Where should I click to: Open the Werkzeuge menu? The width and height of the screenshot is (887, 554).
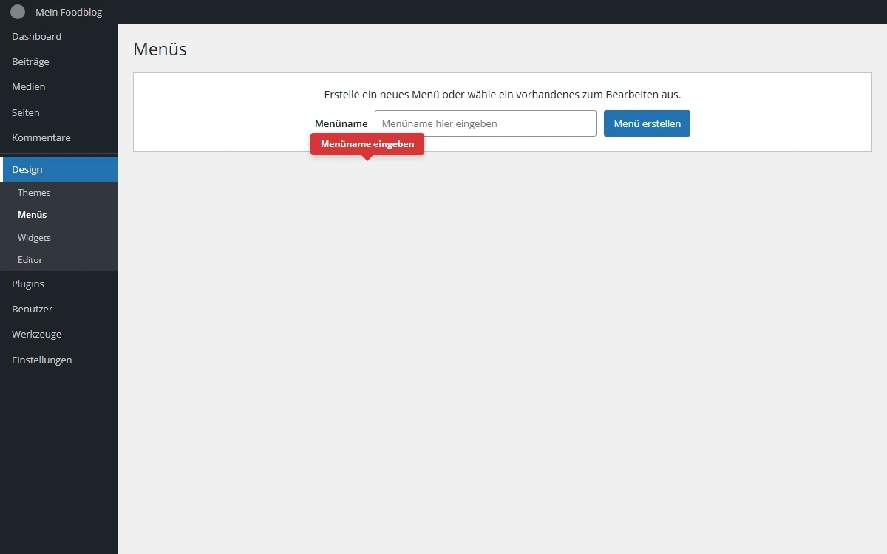coord(37,335)
